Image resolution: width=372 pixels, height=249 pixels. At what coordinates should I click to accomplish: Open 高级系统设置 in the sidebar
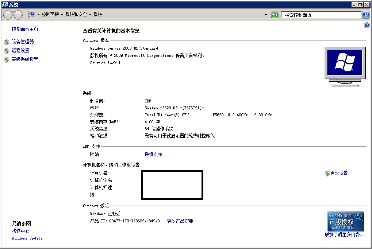click(25, 59)
